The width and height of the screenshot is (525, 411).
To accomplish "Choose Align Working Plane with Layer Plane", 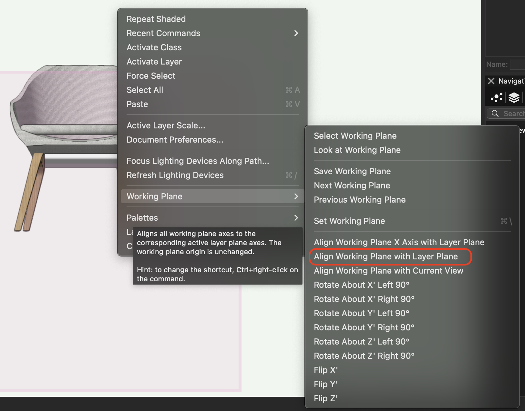I will [386, 256].
